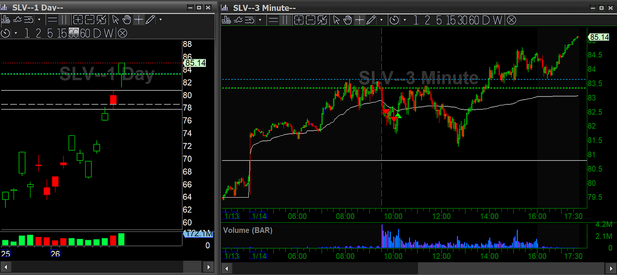Choose daily D interval in SLV 3 Minute window
This screenshot has height=275, width=617.
(x=486, y=19)
